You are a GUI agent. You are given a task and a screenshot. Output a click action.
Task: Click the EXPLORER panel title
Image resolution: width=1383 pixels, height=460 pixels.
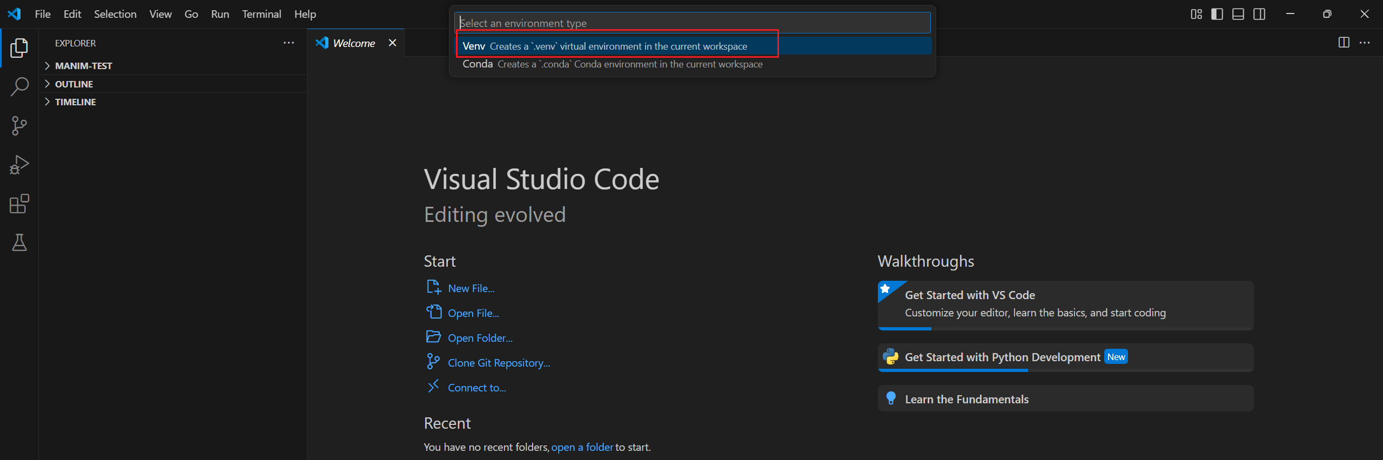[75, 43]
